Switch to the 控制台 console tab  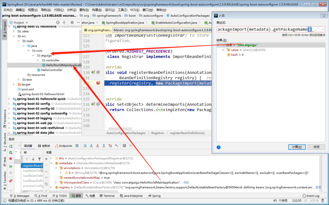(x=44, y=146)
